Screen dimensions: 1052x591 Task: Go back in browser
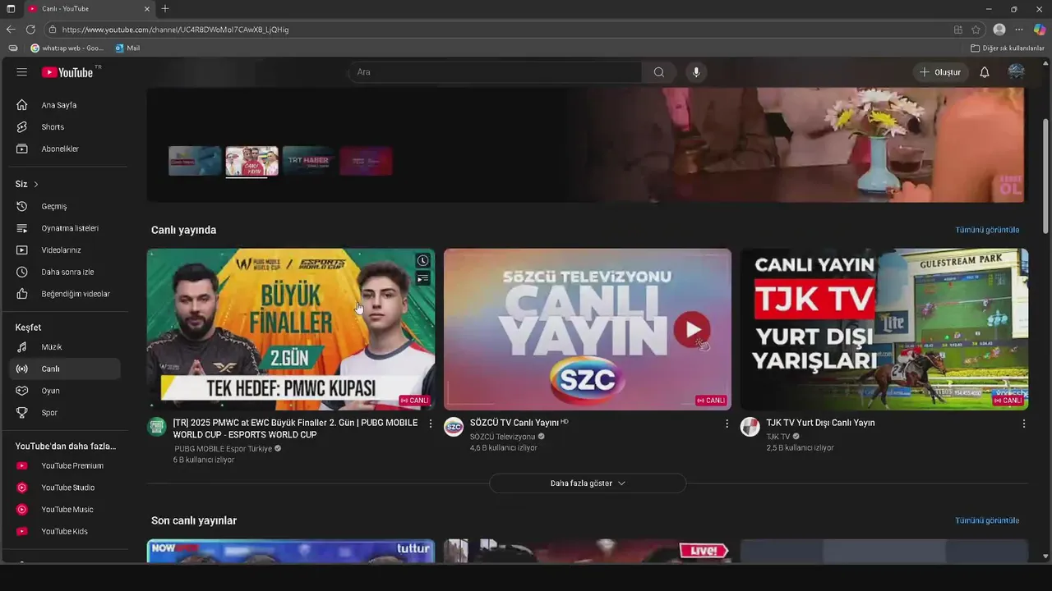pyautogui.click(x=11, y=30)
